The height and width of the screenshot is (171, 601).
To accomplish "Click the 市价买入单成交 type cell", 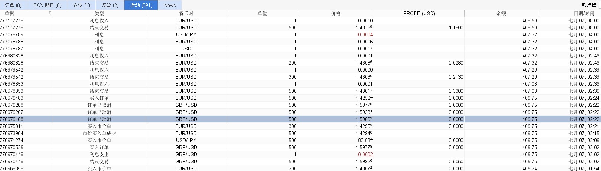I will coord(99,133).
